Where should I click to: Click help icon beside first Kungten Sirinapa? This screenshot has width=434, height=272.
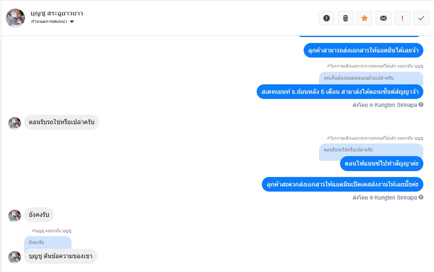tap(421, 105)
